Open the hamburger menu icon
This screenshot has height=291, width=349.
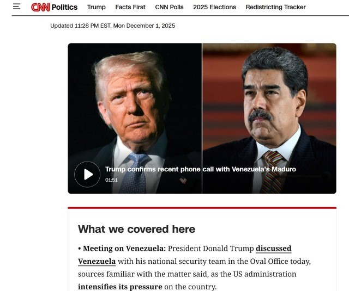coord(16,7)
